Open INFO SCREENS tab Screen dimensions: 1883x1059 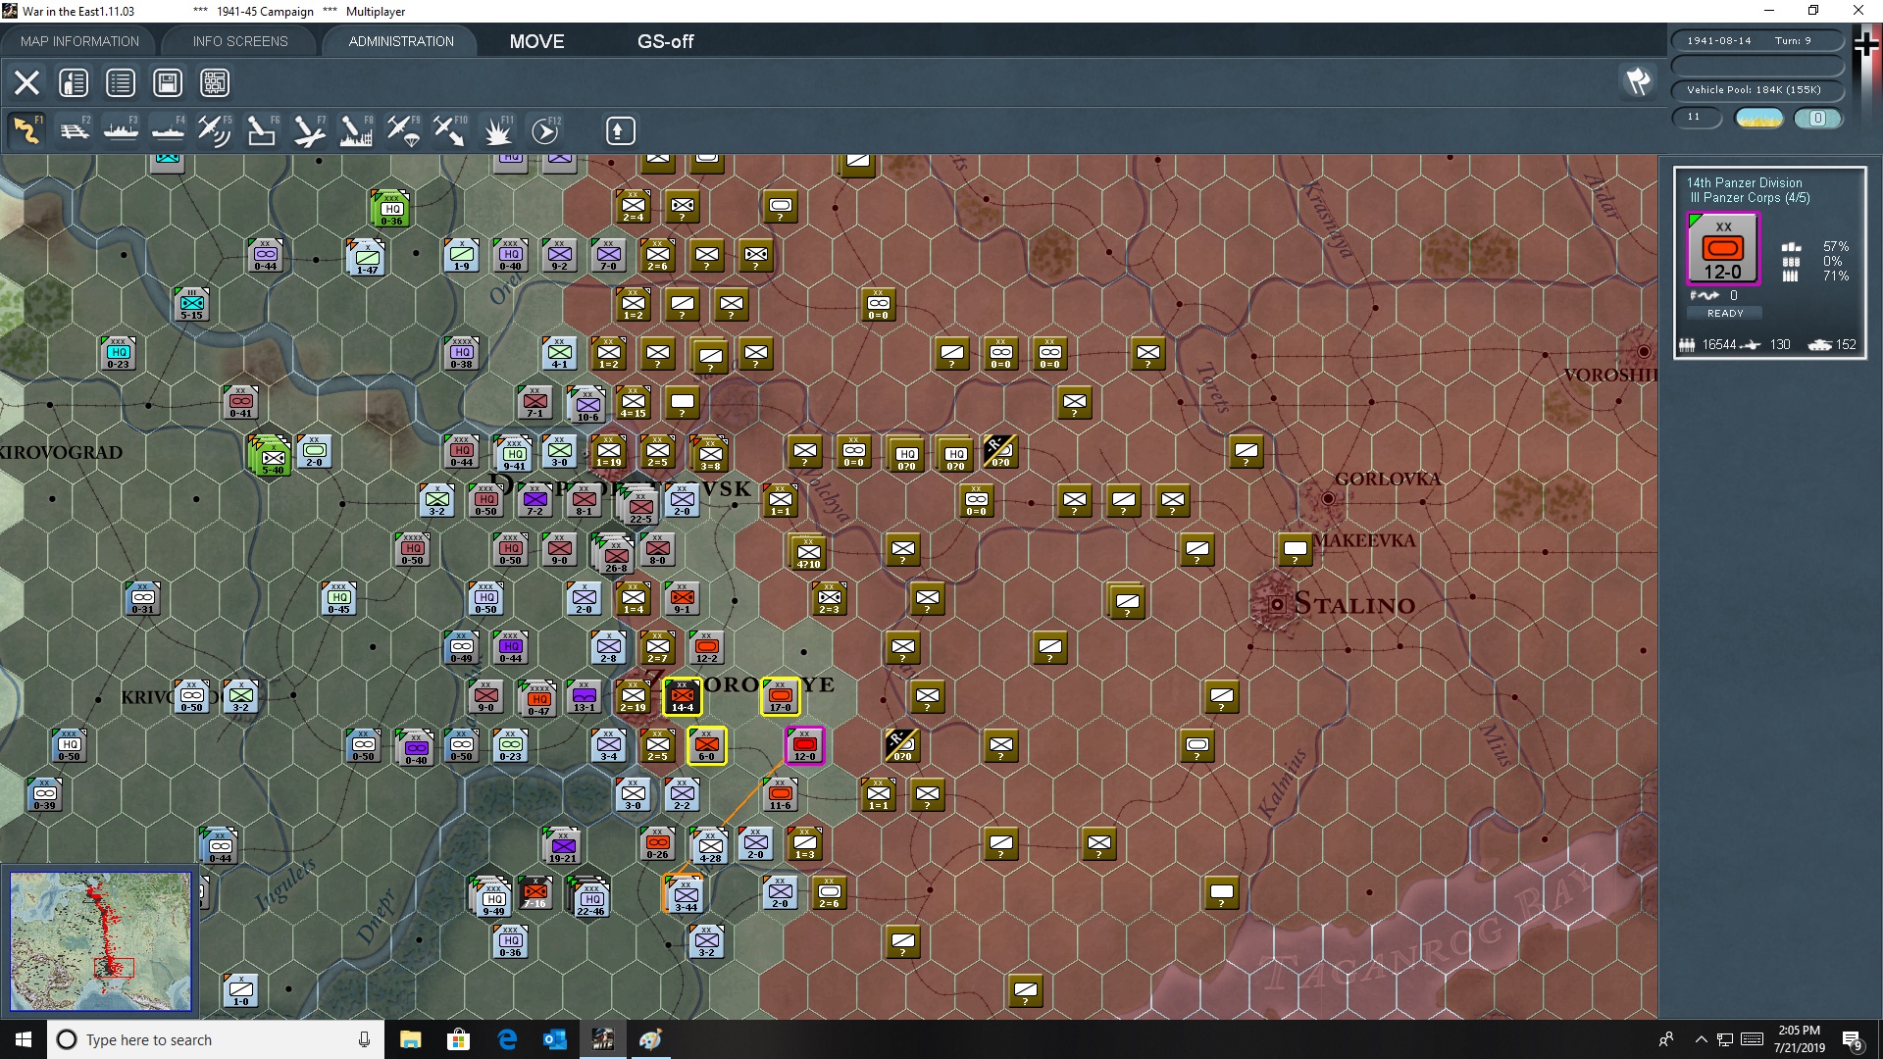click(240, 41)
